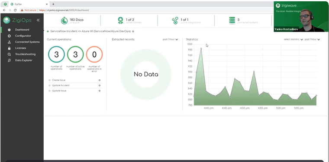Click the 4:40 pm axis label
329x162 pixels.
tap(209, 108)
